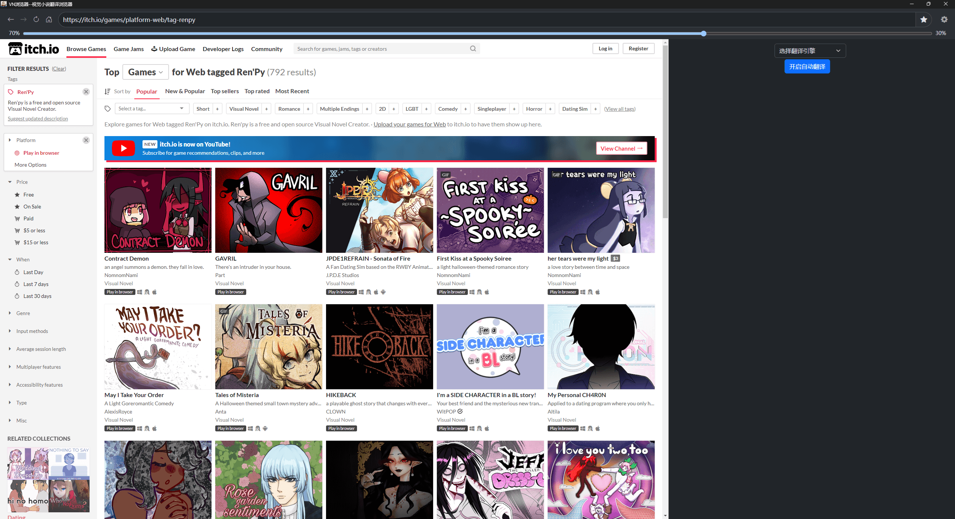This screenshot has height=519, width=955.
Task: Open the Contract Demon game thumbnail
Action: coord(158,210)
